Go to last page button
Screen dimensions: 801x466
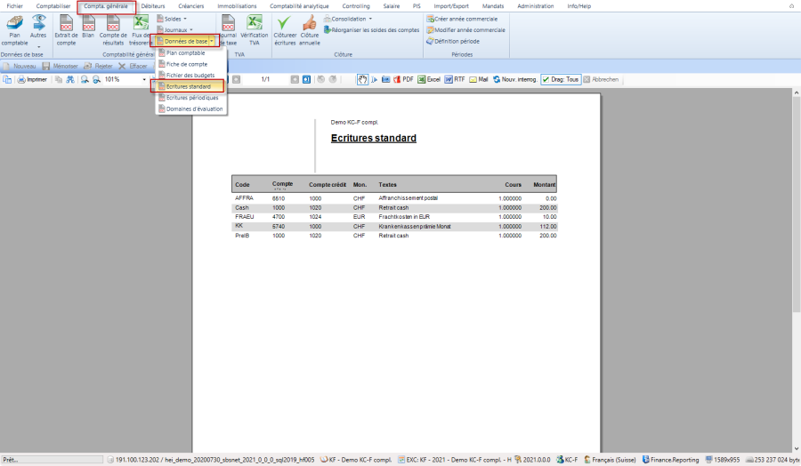[306, 80]
